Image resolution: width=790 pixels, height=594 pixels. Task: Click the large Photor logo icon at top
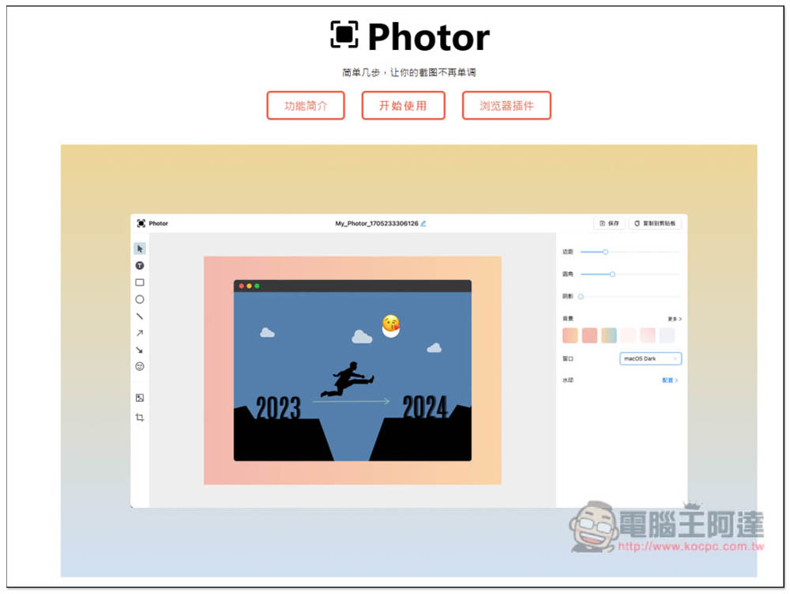(344, 35)
